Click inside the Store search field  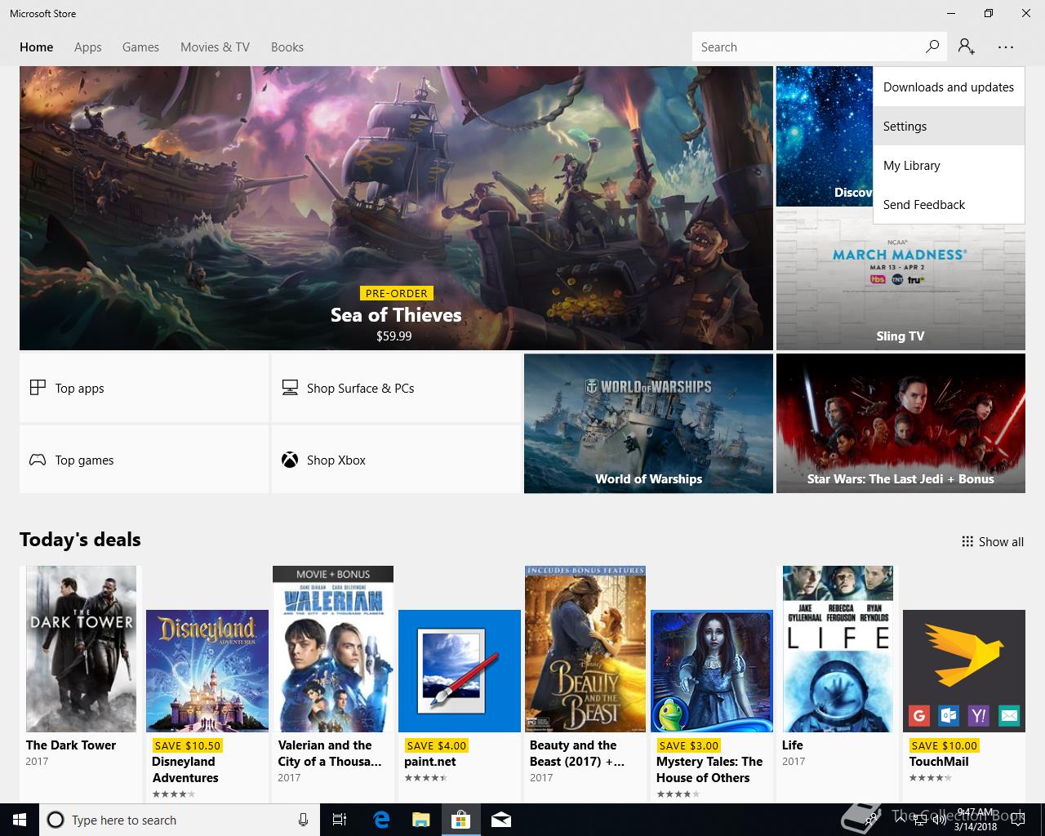[807, 47]
